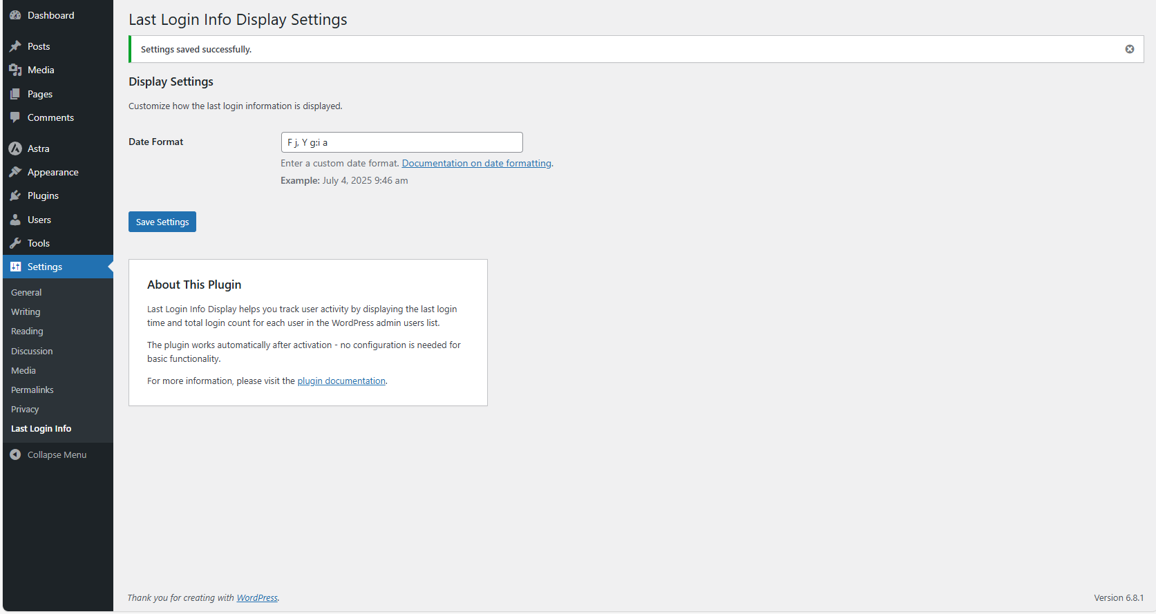Click the Plugins plug icon

15,195
